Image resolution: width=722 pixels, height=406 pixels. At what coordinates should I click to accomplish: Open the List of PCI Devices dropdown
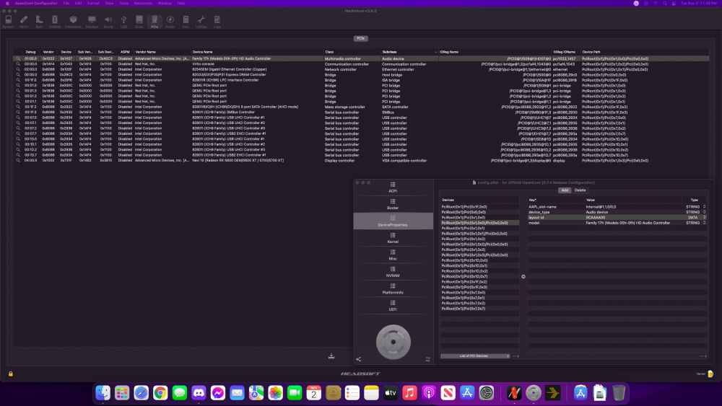click(x=476, y=356)
